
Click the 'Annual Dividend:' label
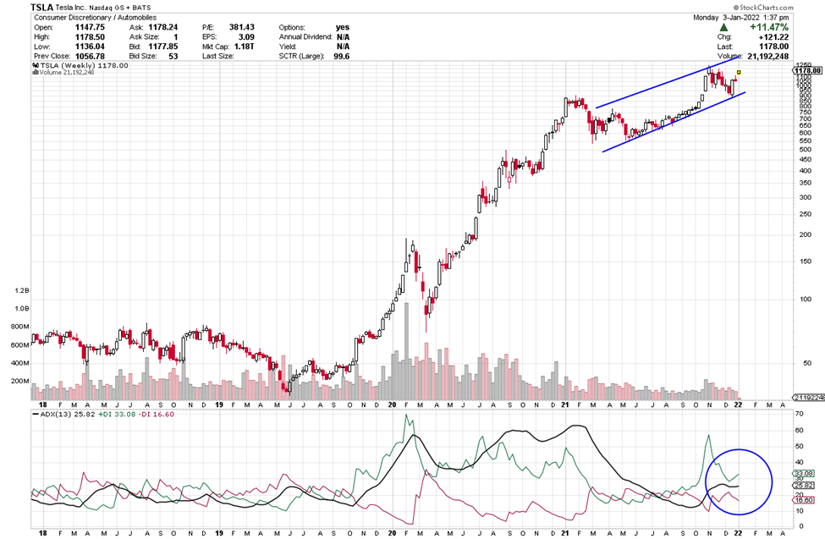coord(305,37)
